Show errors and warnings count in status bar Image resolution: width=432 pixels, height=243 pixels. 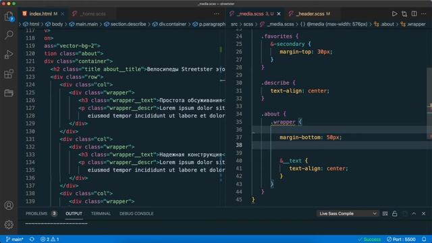(x=49, y=239)
